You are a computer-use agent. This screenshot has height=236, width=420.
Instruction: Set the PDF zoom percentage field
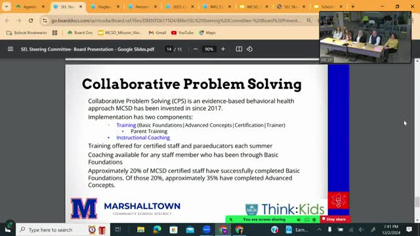209,49
